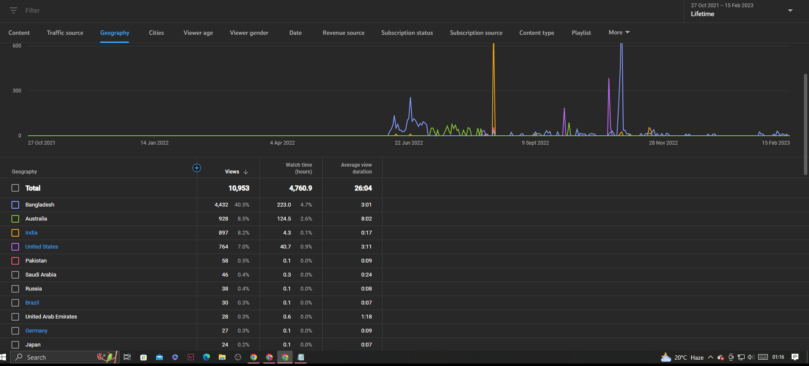The width and height of the screenshot is (809, 366).
Task: Expand the More tabs dropdown
Action: (x=619, y=33)
